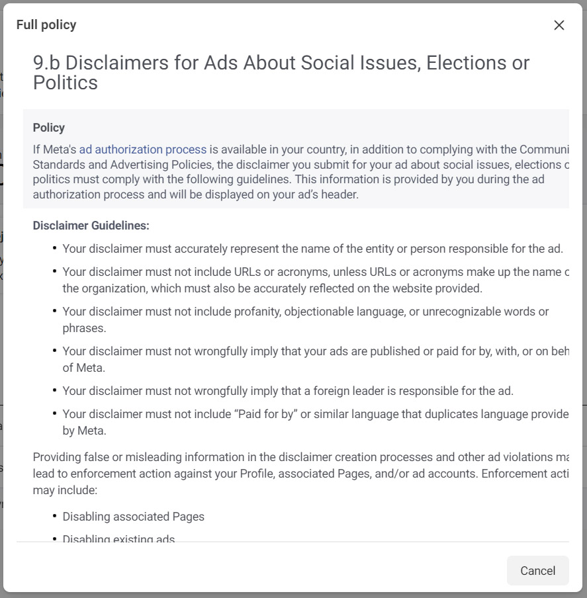Click bullet dot before the profanity guideline
The width and height of the screenshot is (587, 598).
pos(54,312)
